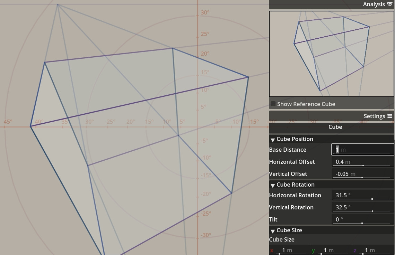Click the 30° label on vertical axis
395x255 pixels.
205,12
